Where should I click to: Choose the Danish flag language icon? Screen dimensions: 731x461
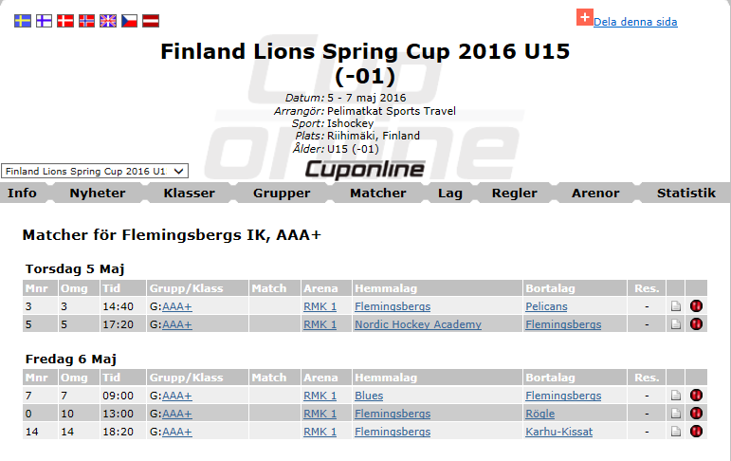coord(65,21)
